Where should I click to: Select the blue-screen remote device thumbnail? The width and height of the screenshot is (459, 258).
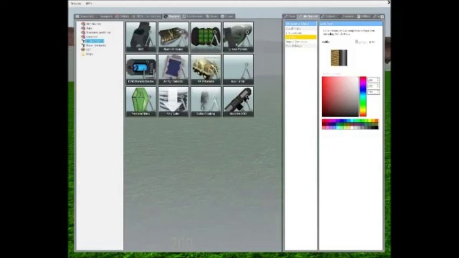[141, 69]
